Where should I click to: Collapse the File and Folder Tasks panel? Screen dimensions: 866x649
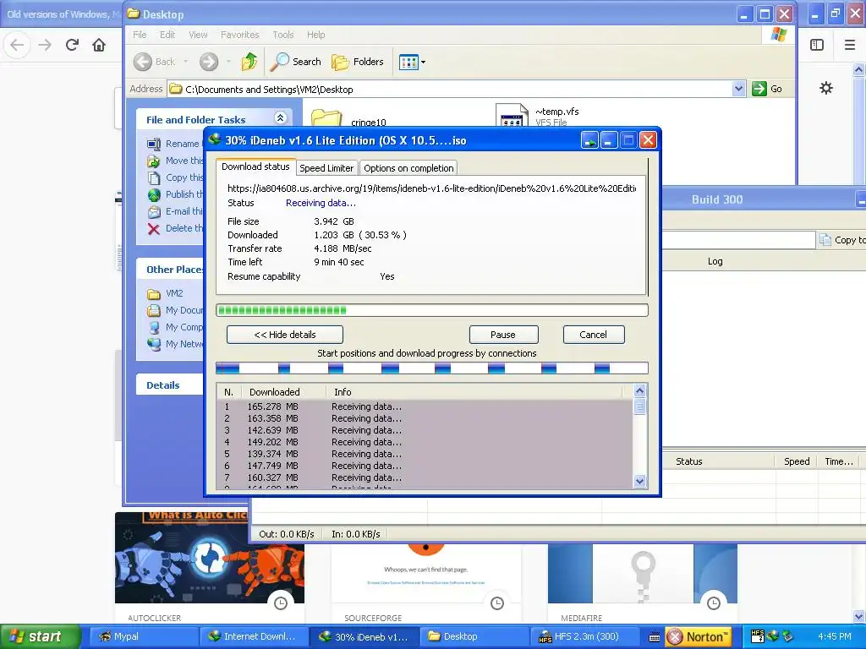[280, 118]
